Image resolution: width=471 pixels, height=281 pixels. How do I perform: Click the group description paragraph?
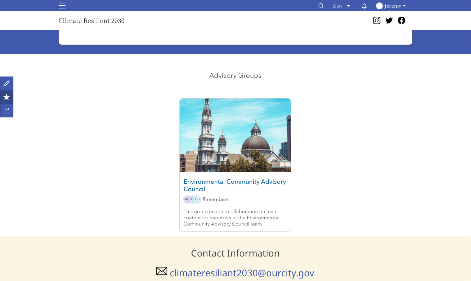tap(231, 218)
